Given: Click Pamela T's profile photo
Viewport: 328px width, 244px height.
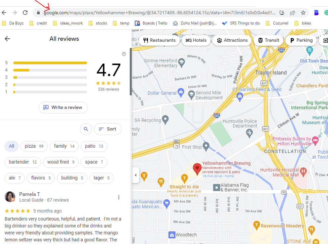Looking at the screenshot, I should [10, 197].
